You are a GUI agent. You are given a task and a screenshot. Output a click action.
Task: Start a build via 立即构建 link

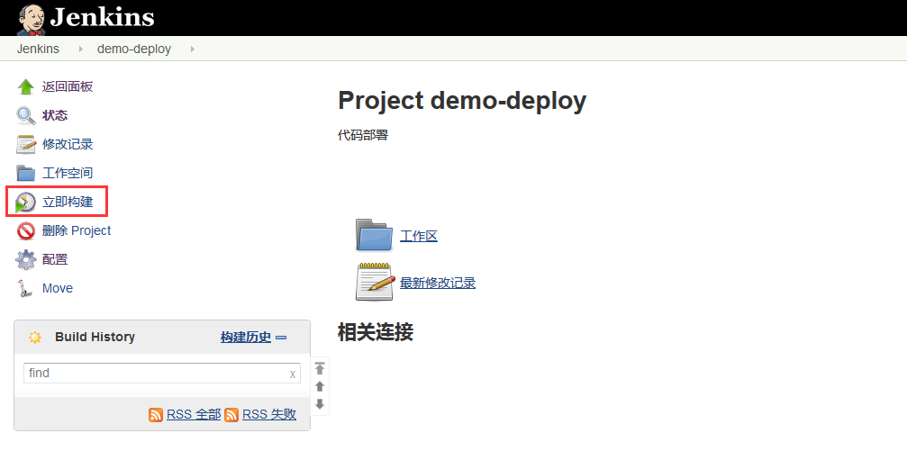point(68,202)
